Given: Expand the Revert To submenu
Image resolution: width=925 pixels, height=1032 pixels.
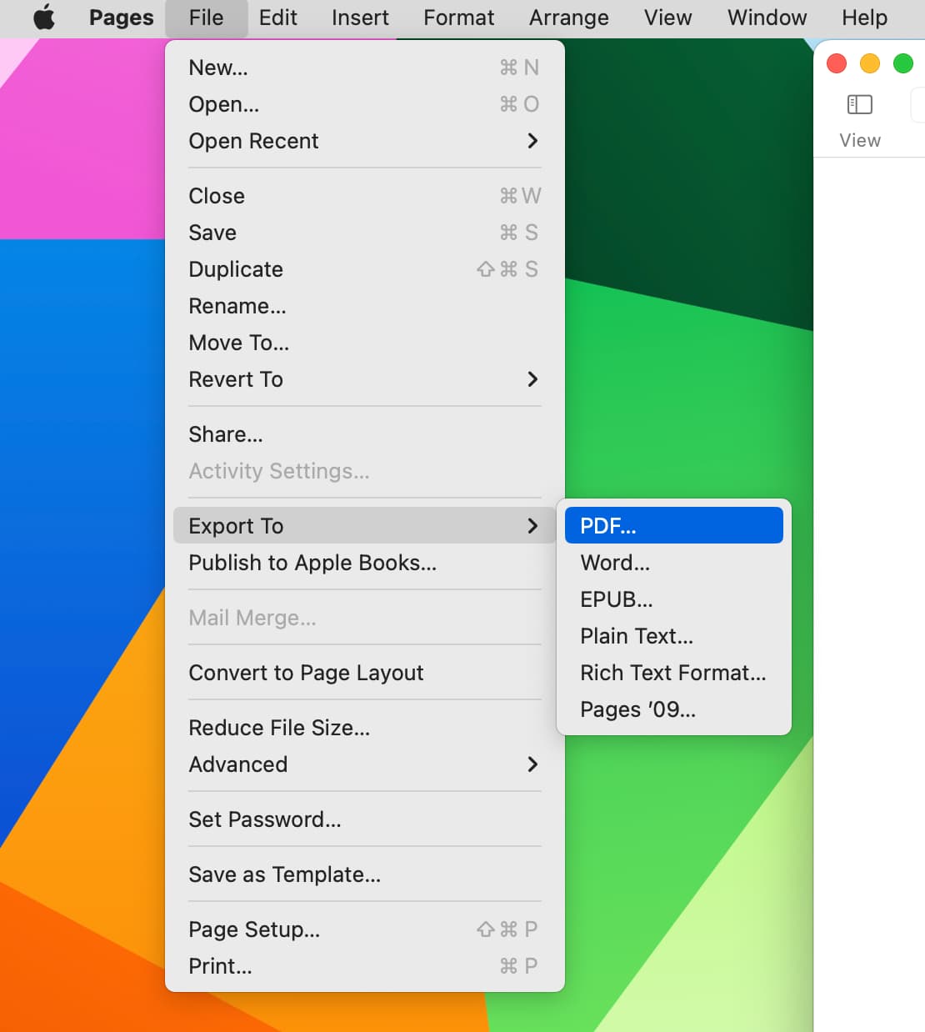Looking at the screenshot, I should tap(365, 379).
